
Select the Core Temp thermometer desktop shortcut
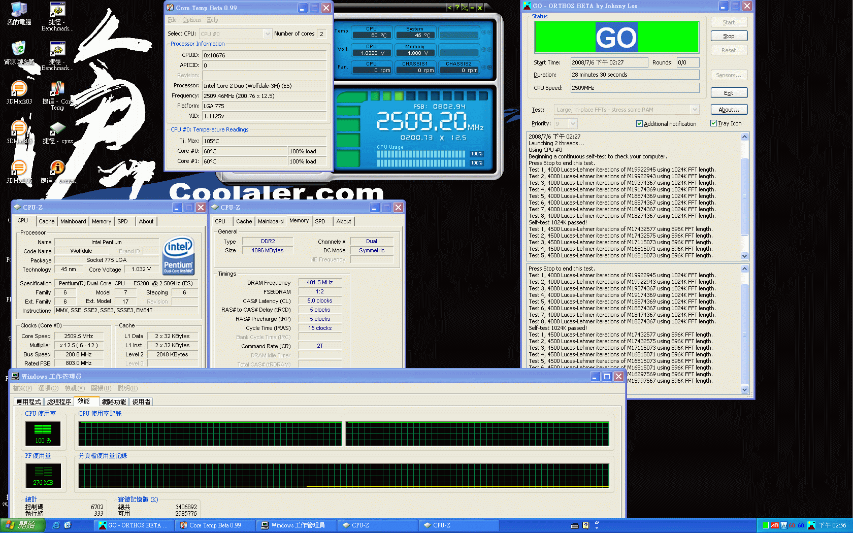(57, 96)
